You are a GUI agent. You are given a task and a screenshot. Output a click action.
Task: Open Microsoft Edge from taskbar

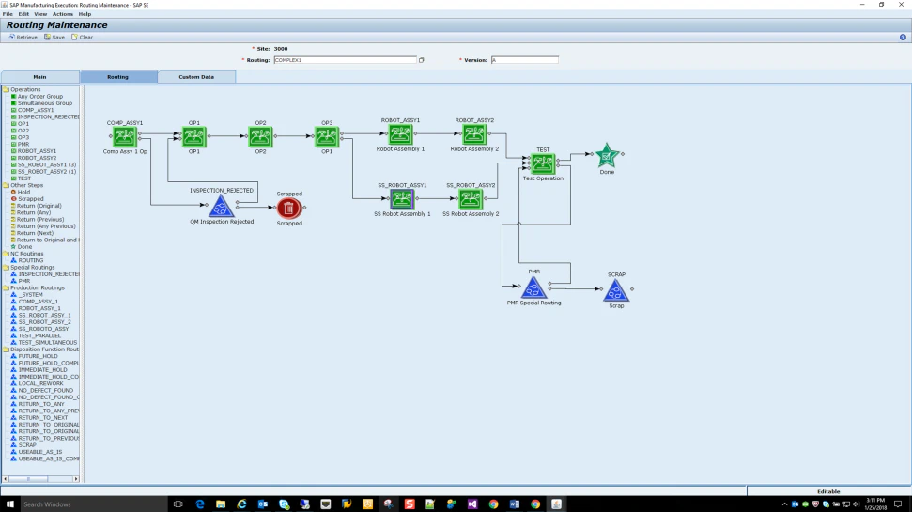[200, 504]
